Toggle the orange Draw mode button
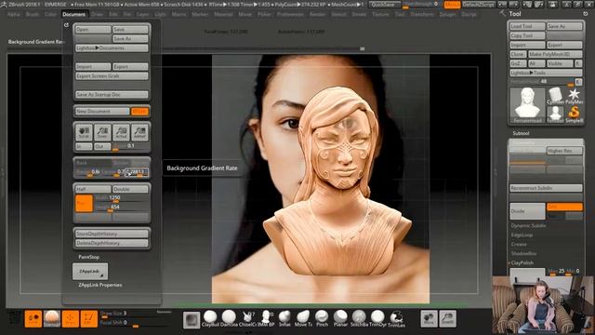This screenshot has width=595, height=335. (71, 318)
